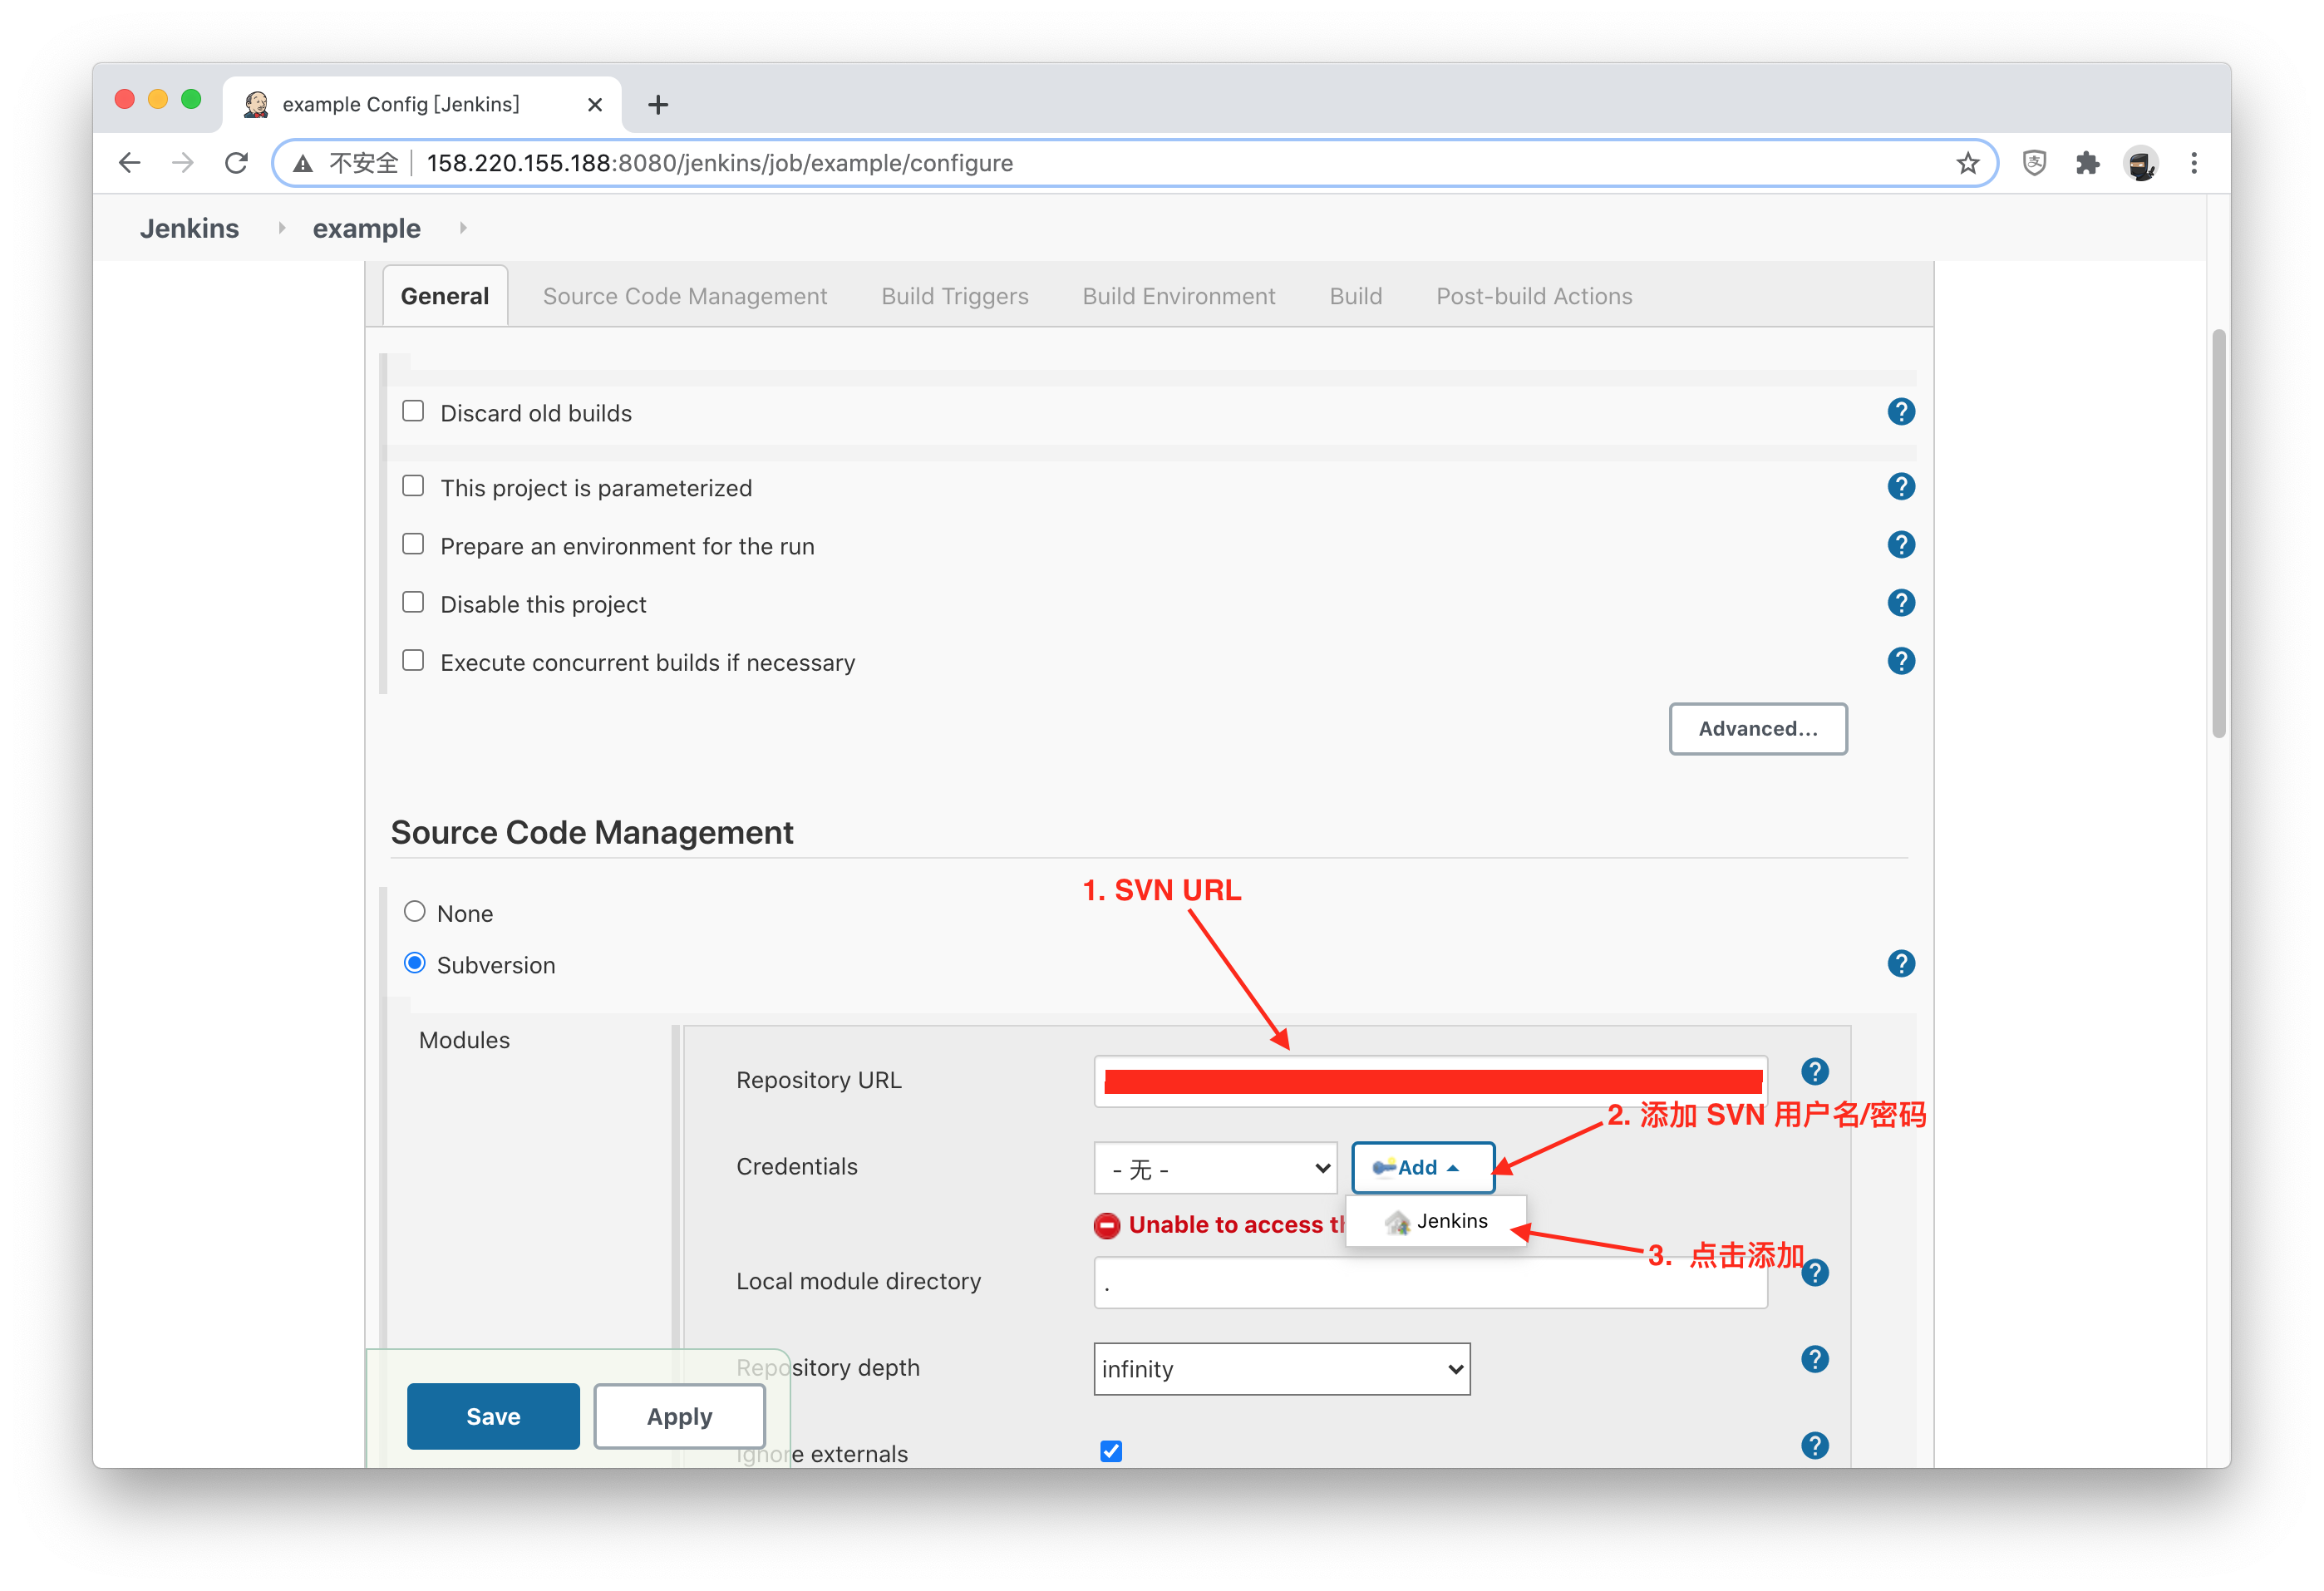Open Chrome three-dot menu
Viewport: 2324px width, 1591px height.
2193,163
